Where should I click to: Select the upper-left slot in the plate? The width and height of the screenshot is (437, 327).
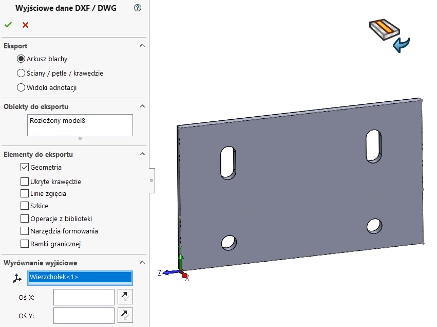(228, 162)
